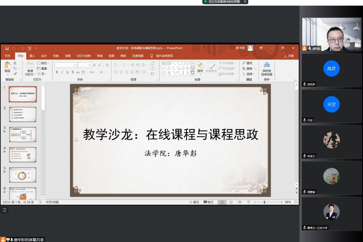This screenshot has width=363, height=242.
Task: Switch to reading view in status bar
Action: pos(240,202)
